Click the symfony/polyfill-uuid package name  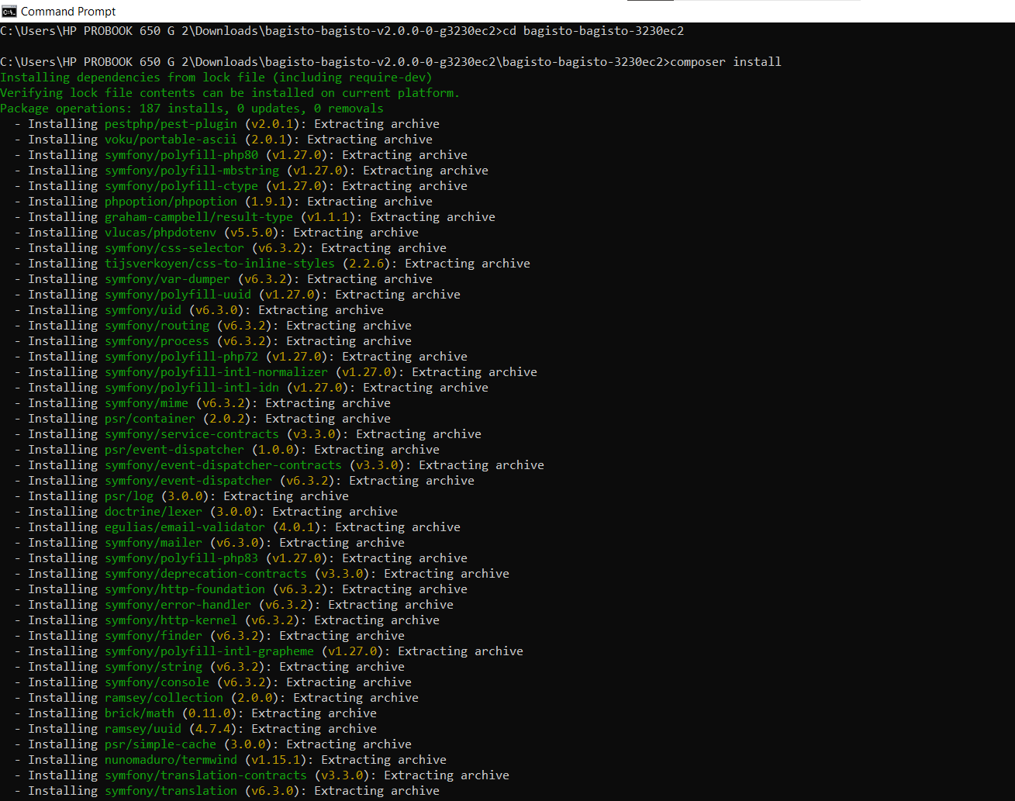tap(178, 295)
